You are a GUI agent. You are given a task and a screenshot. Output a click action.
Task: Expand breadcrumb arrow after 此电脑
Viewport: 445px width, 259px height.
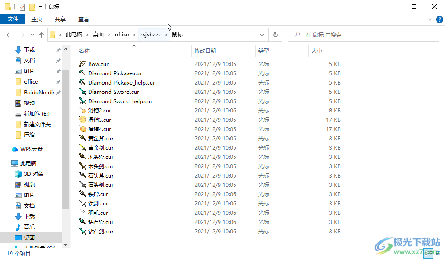pyautogui.click(x=87, y=35)
